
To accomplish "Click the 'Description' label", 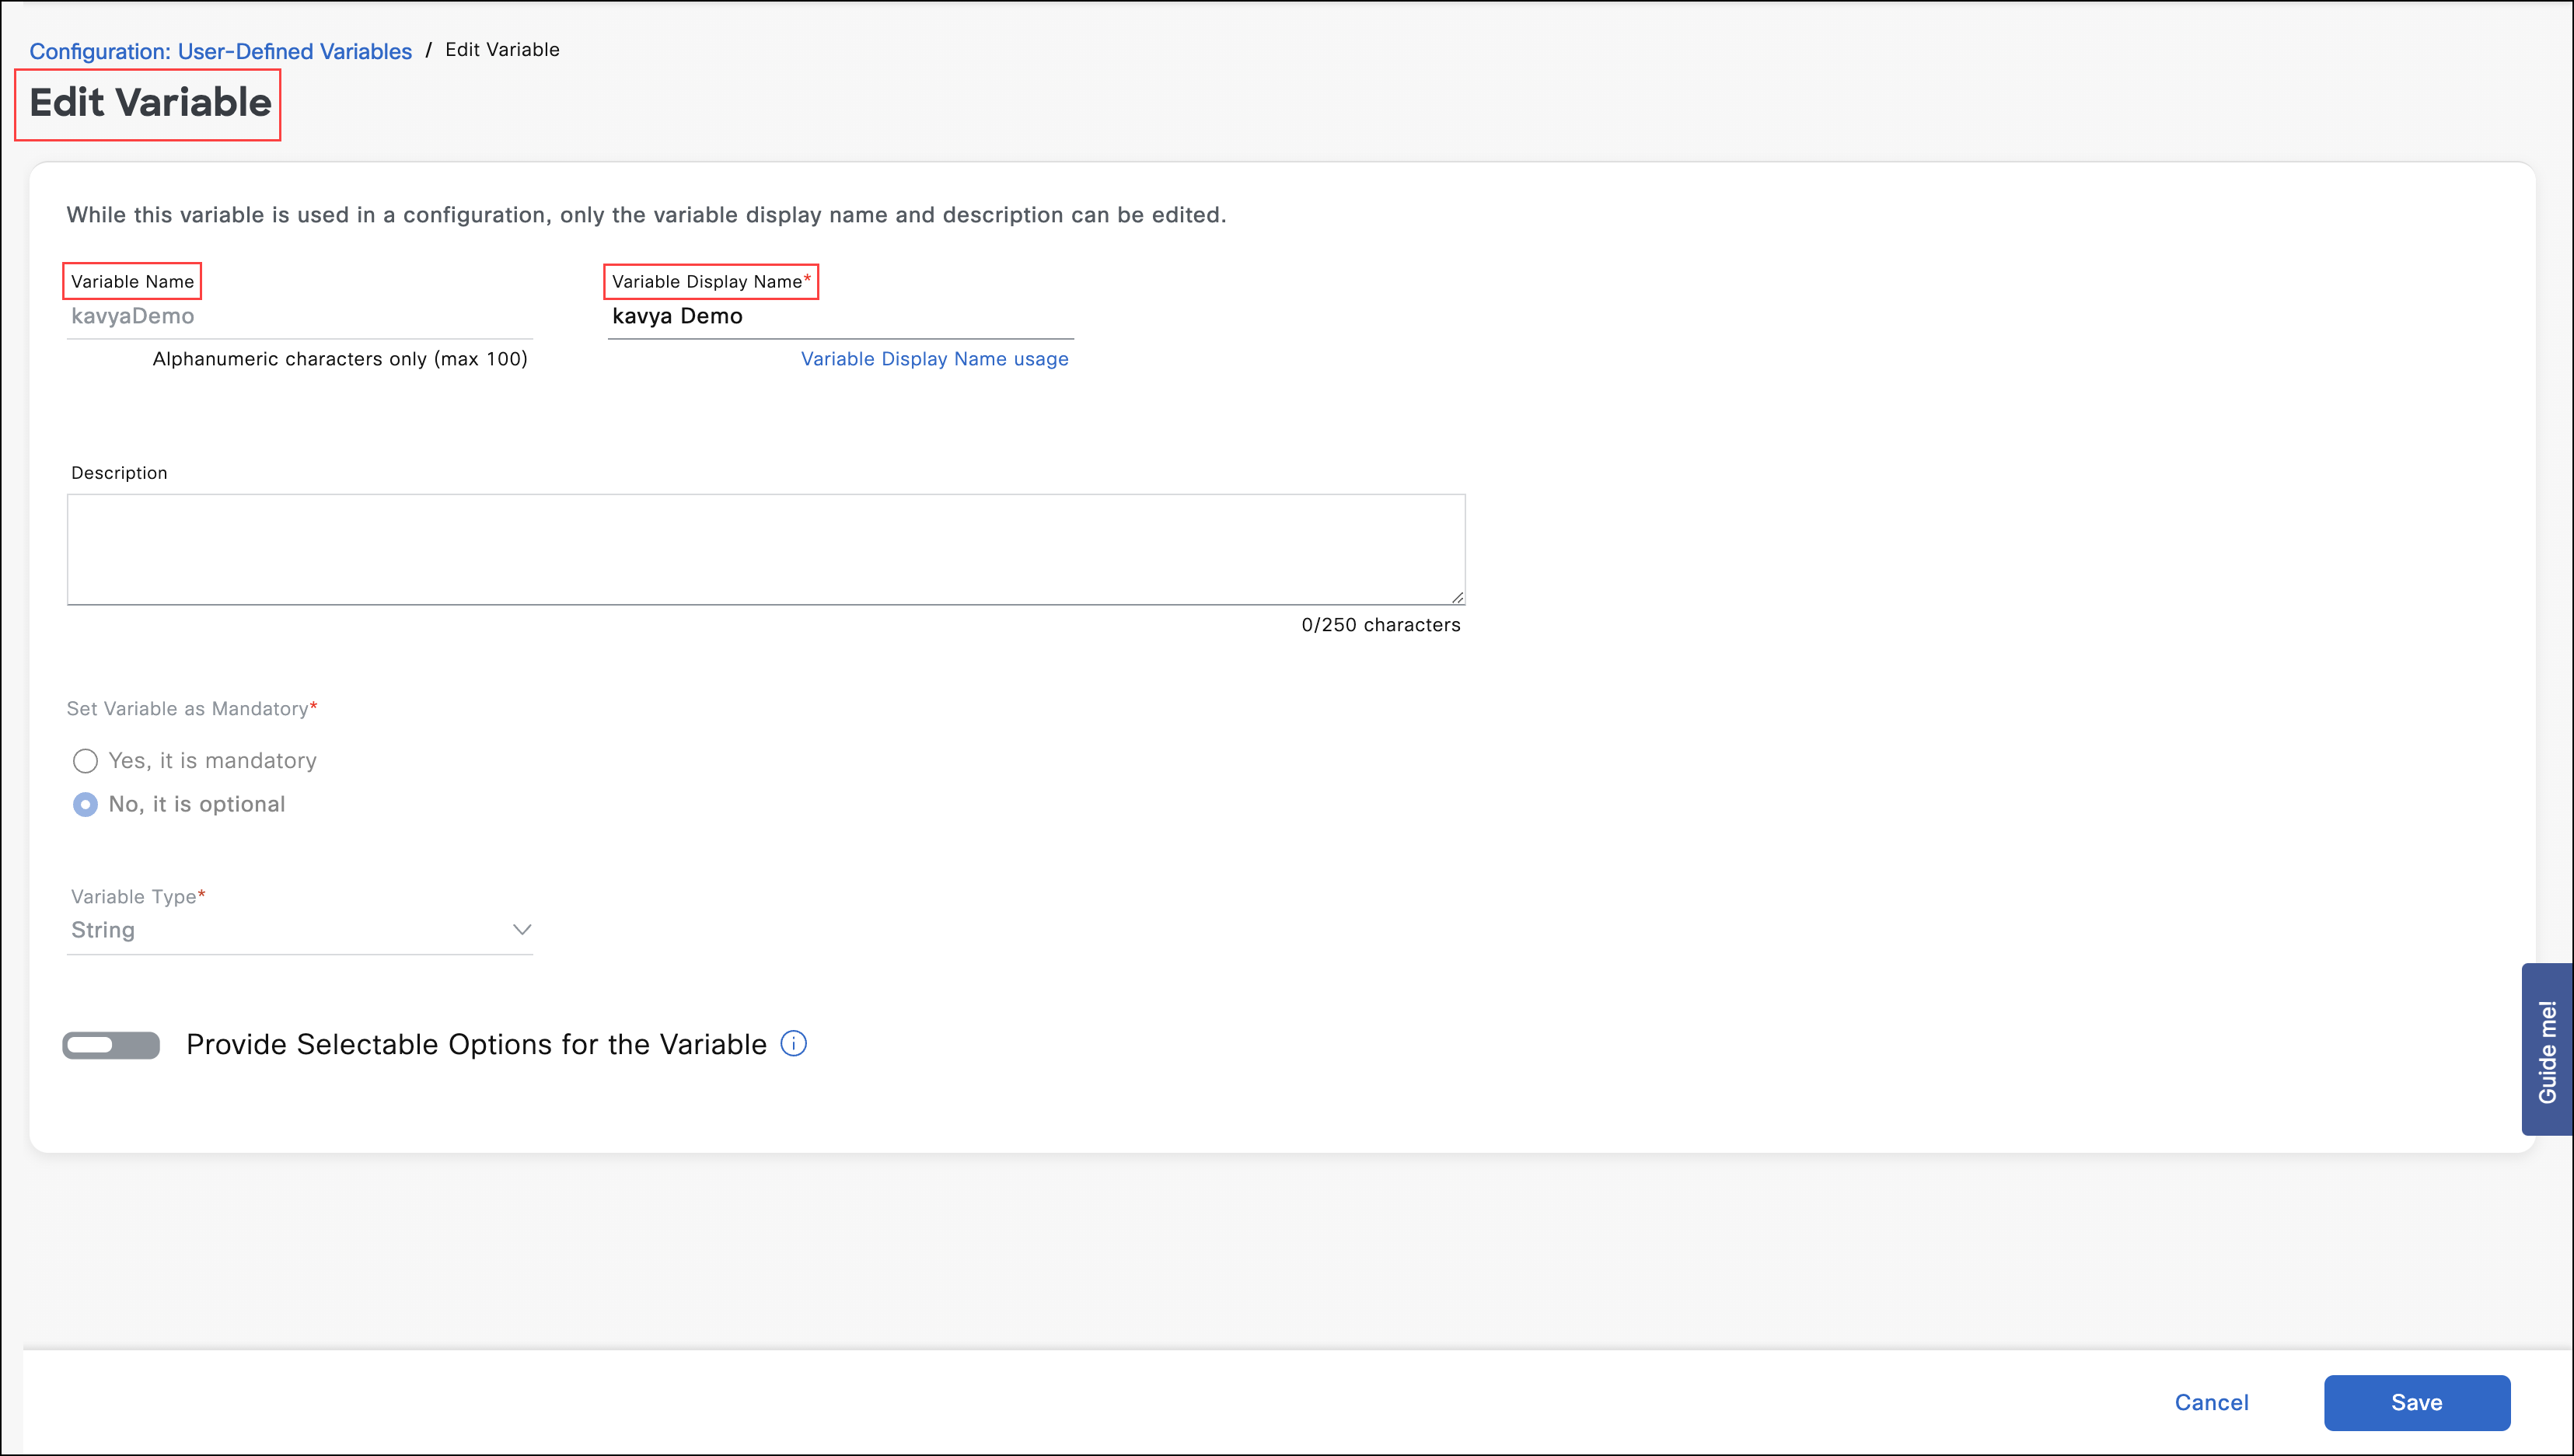I will [119, 473].
